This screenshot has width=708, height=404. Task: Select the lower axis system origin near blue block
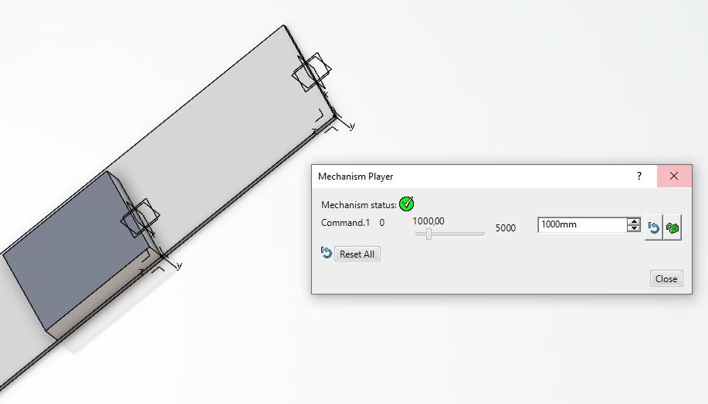pos(162,256)
